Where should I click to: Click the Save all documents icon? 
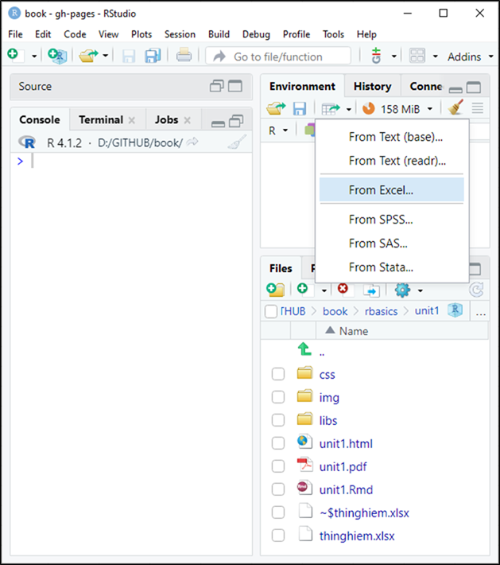[x=153, y=56]
